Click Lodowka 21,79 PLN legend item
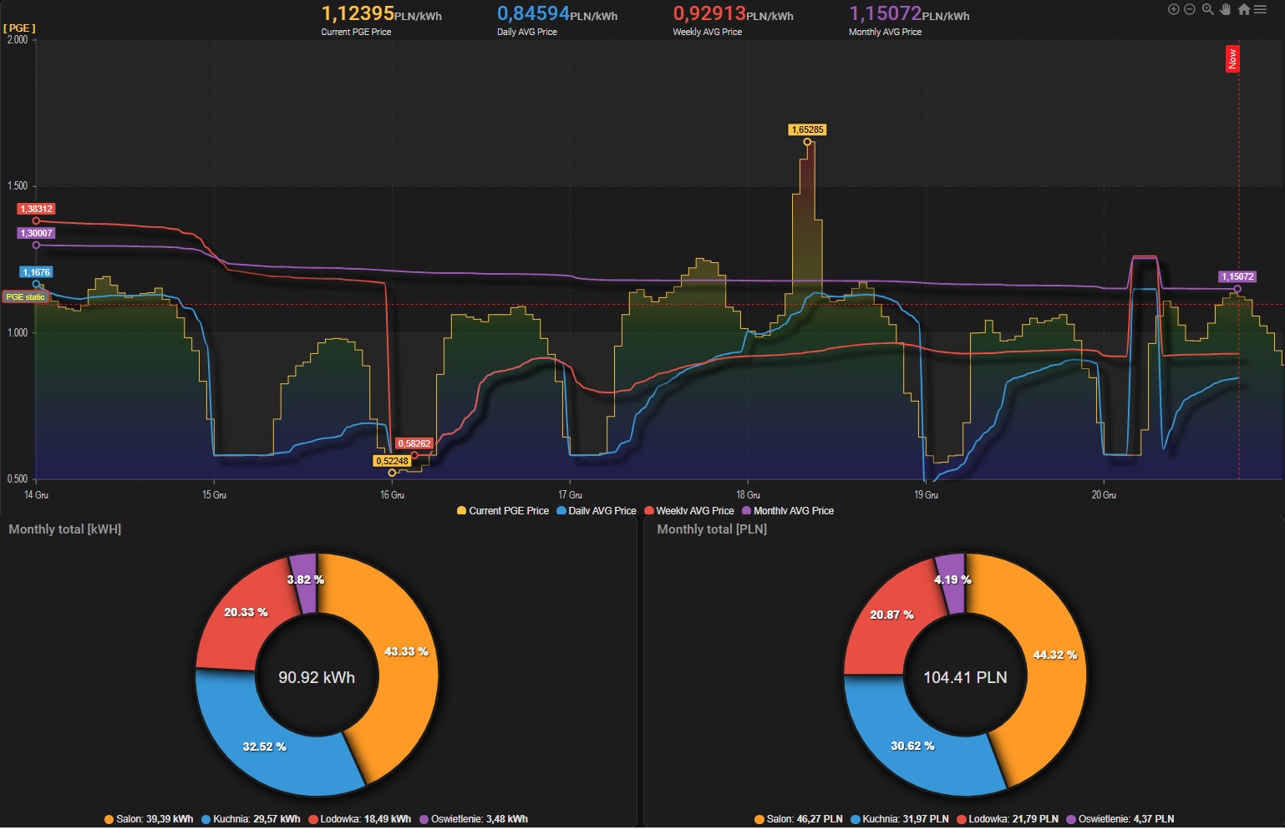Viewport: 1285px width, 830px height. [x=1008, y=819]
